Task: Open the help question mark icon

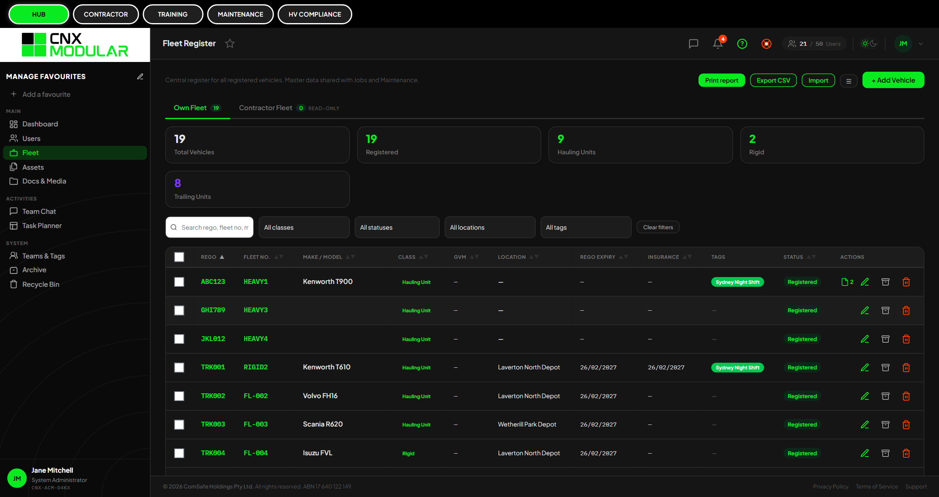Action: (742, 44)
